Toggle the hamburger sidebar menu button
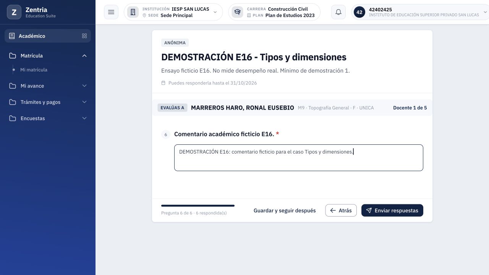The image size is (489, 275). (x=111, y=12)
